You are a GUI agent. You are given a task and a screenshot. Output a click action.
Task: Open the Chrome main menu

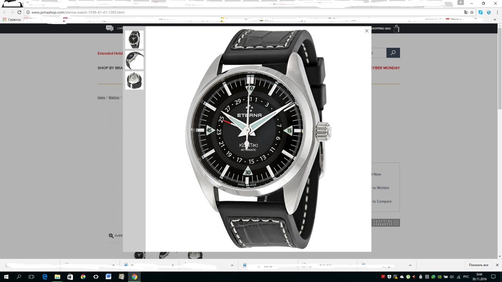[497, 12]
